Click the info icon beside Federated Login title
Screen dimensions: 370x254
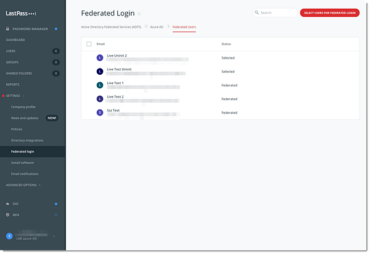pyautogui.click(x=139, y=14)
